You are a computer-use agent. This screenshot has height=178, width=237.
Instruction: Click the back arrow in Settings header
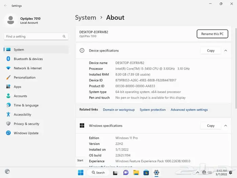[x=6, y=6]
